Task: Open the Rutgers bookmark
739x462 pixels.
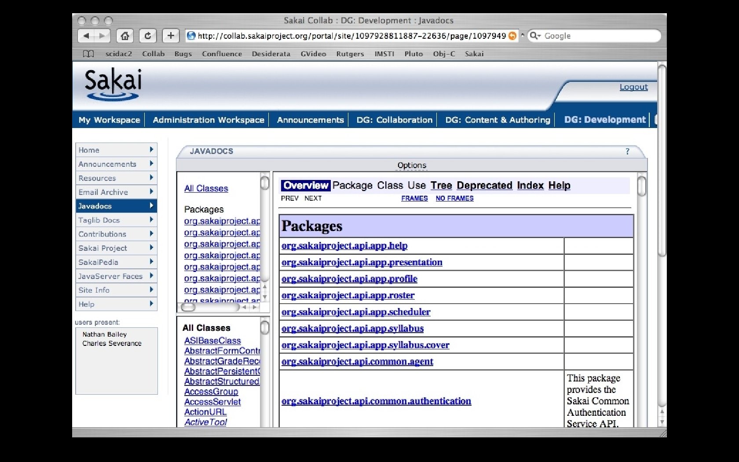Action: (x=350, y=54)
